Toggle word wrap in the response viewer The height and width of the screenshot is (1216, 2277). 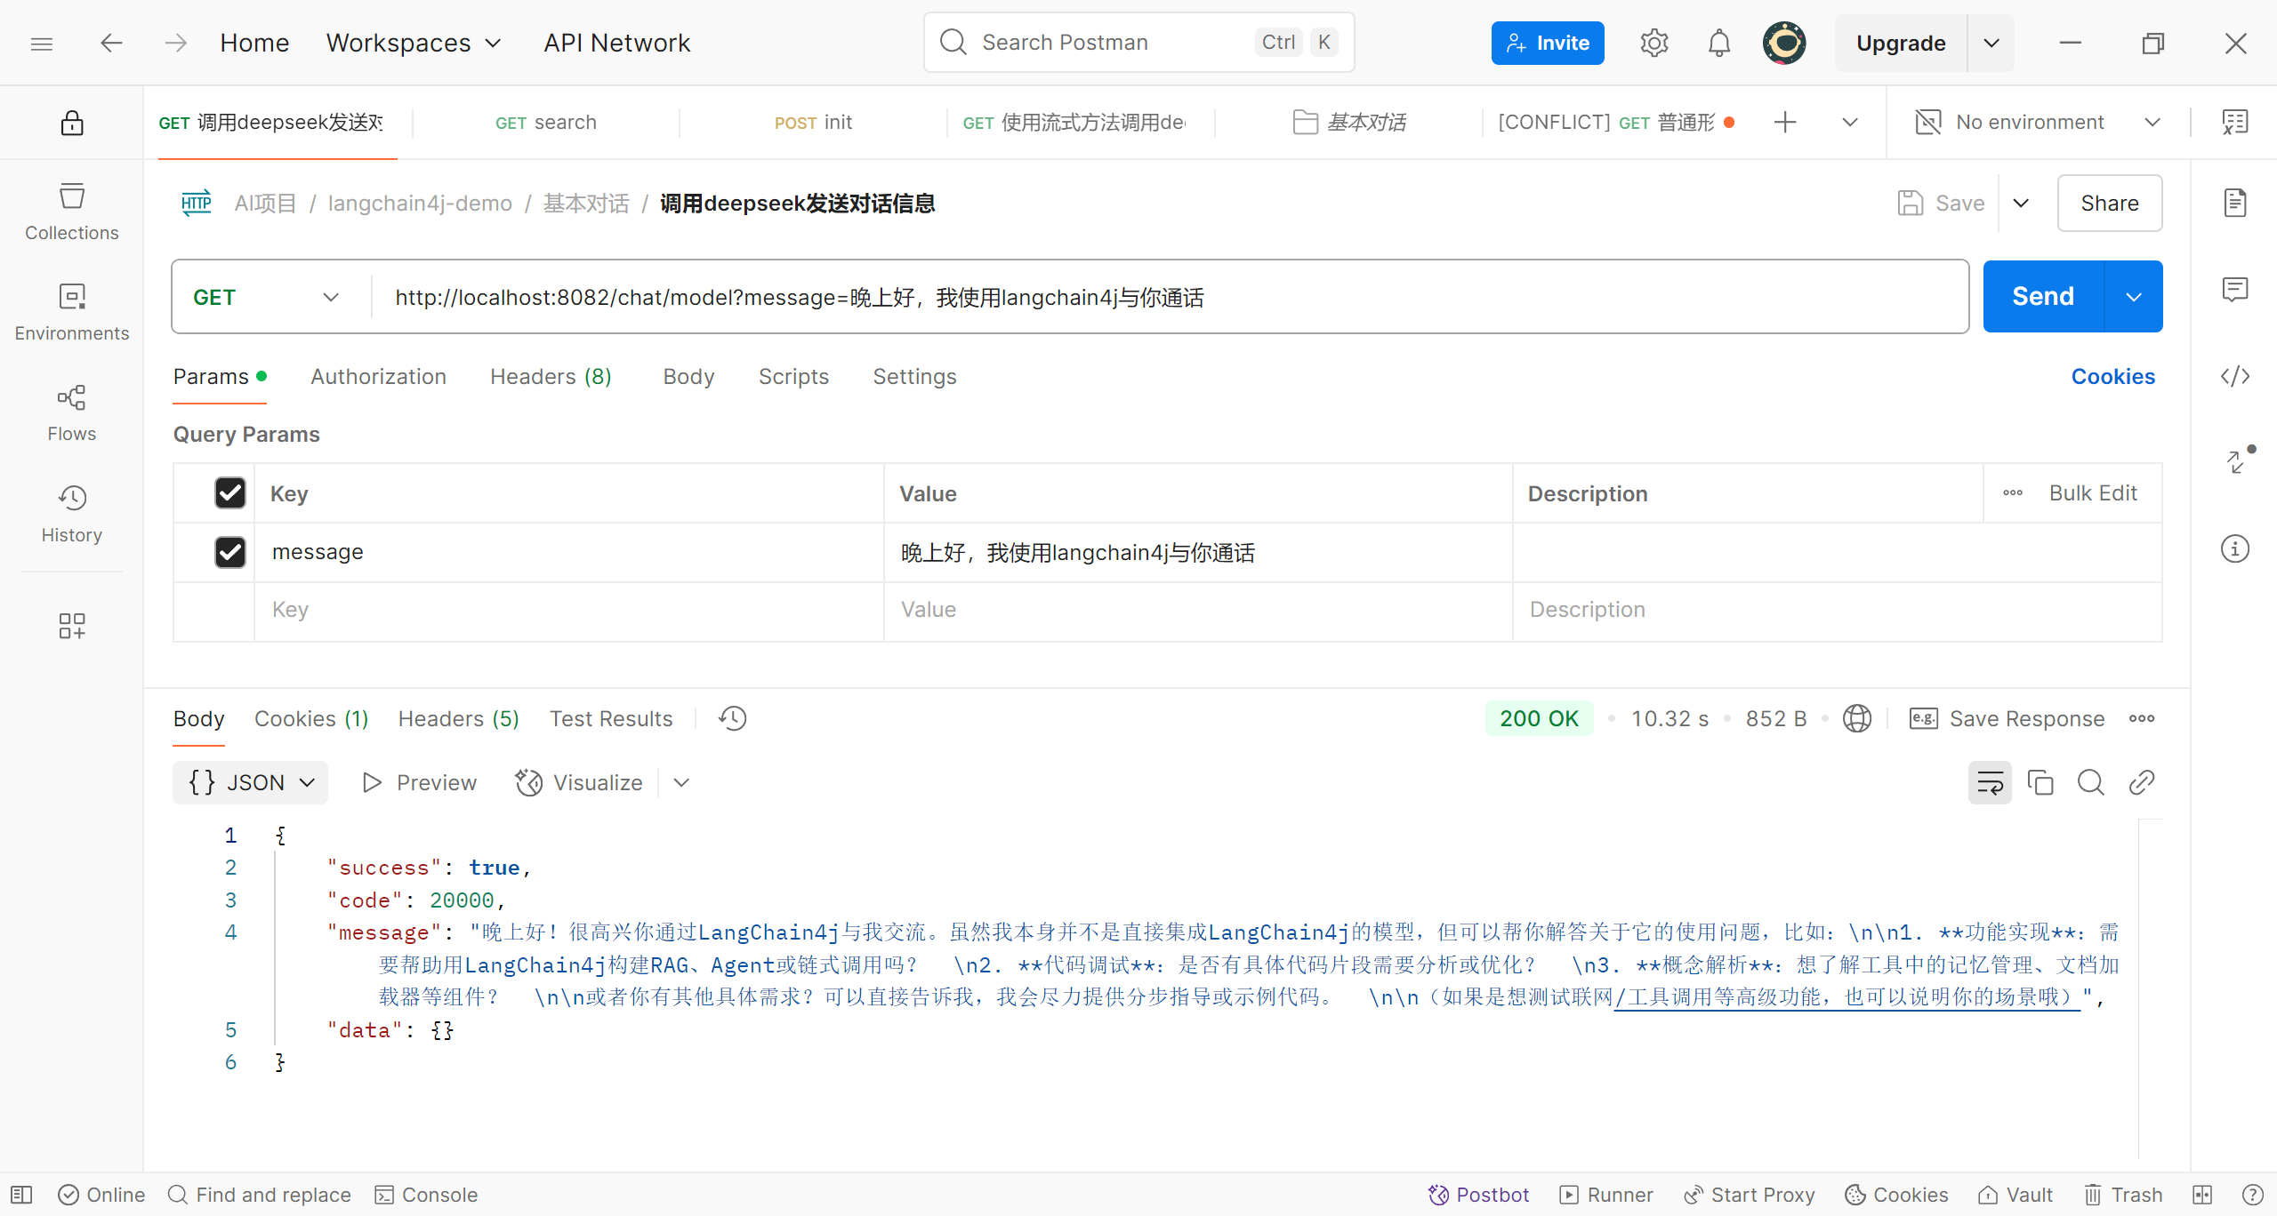pos(1989,782)
